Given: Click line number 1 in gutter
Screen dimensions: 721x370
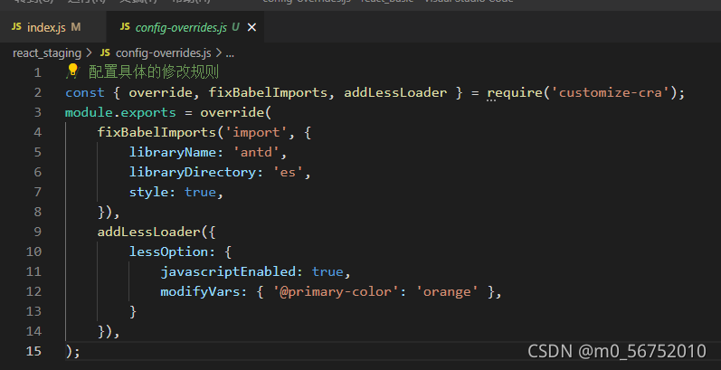Looking at the screenshot, I should [37, 72].
